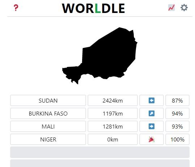
Task: Click the 87% proximity value
Action: (x=177, y=100)
